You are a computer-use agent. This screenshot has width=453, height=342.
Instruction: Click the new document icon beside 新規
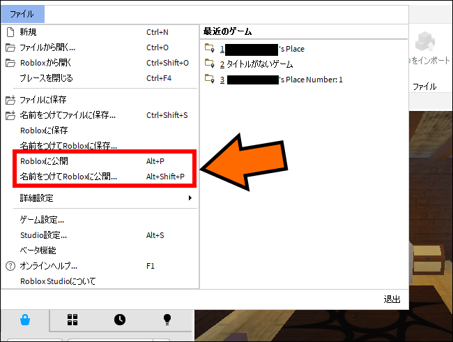pyautogui.click(x=10, y=32)
